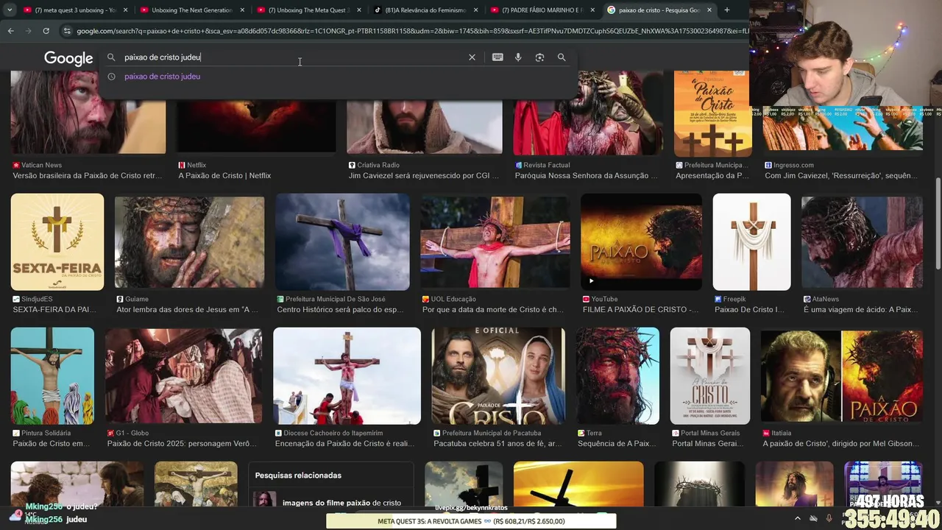Open the Prefeitura Municipal 'Apresentação da P...' poster
Screen dimensions: 942x530
[x=712, y=113]
